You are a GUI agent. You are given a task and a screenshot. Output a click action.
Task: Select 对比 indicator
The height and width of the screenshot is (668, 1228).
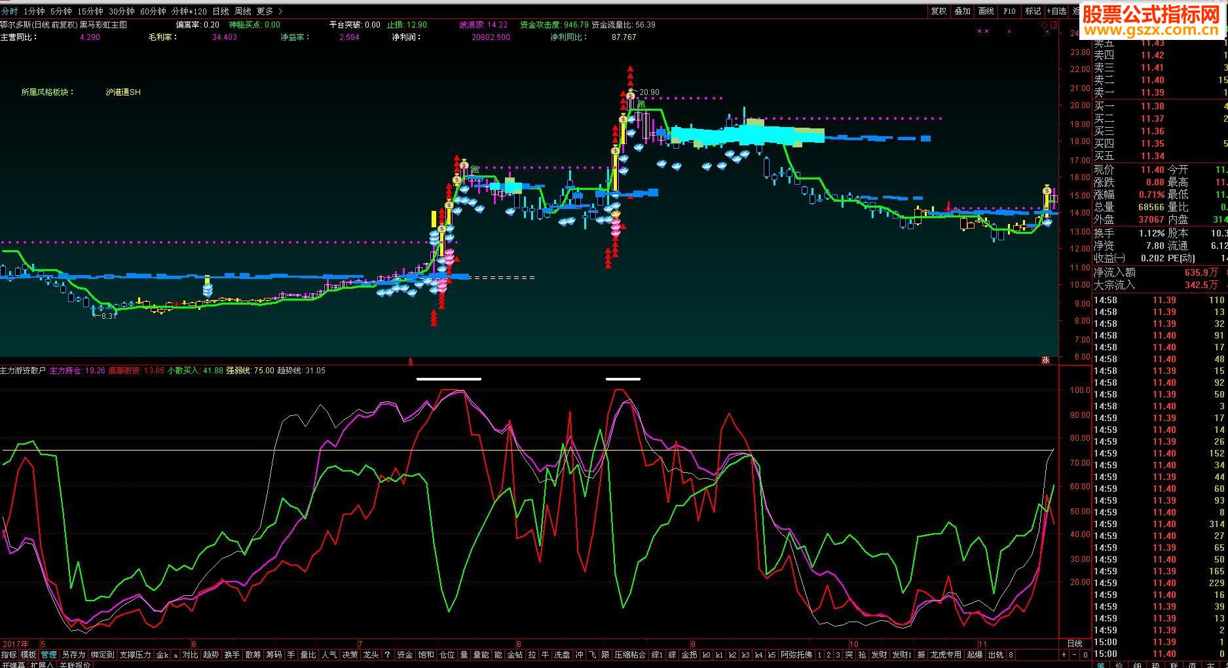(190, 655)
